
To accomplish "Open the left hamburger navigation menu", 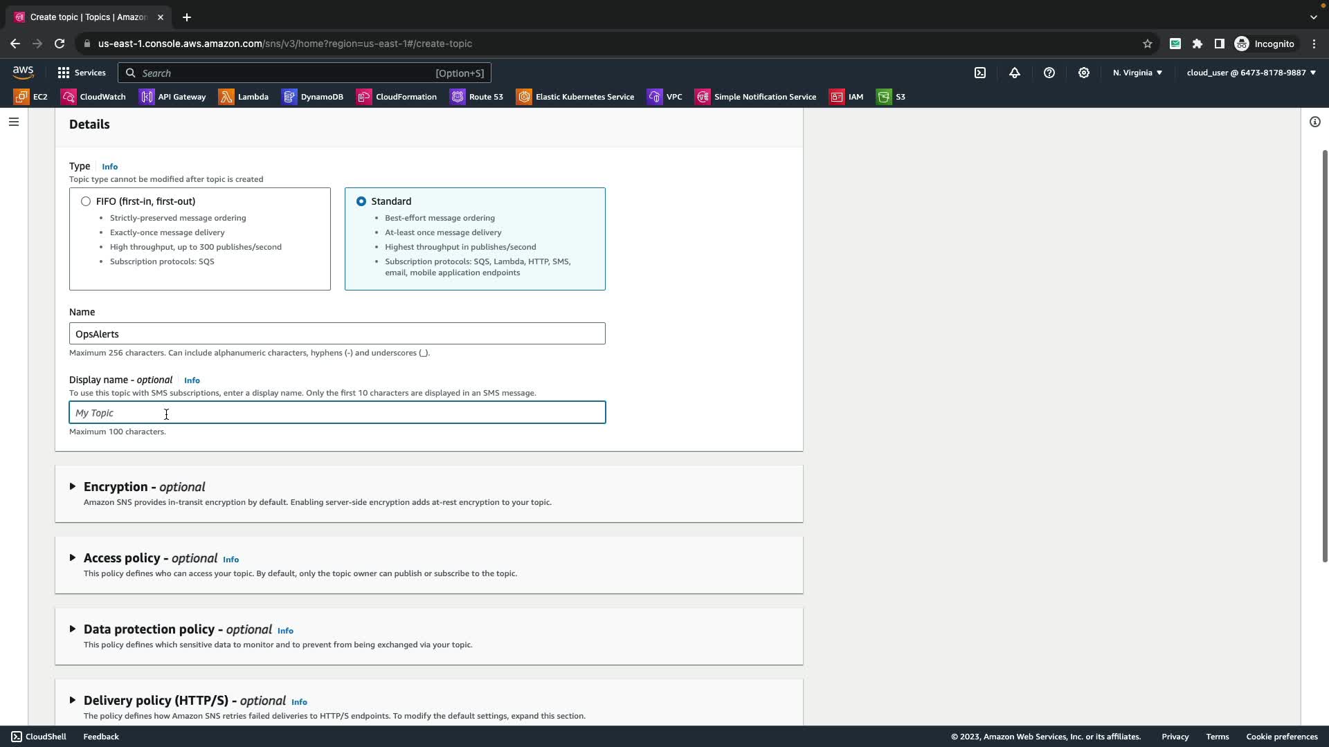I will coord(14,122).
